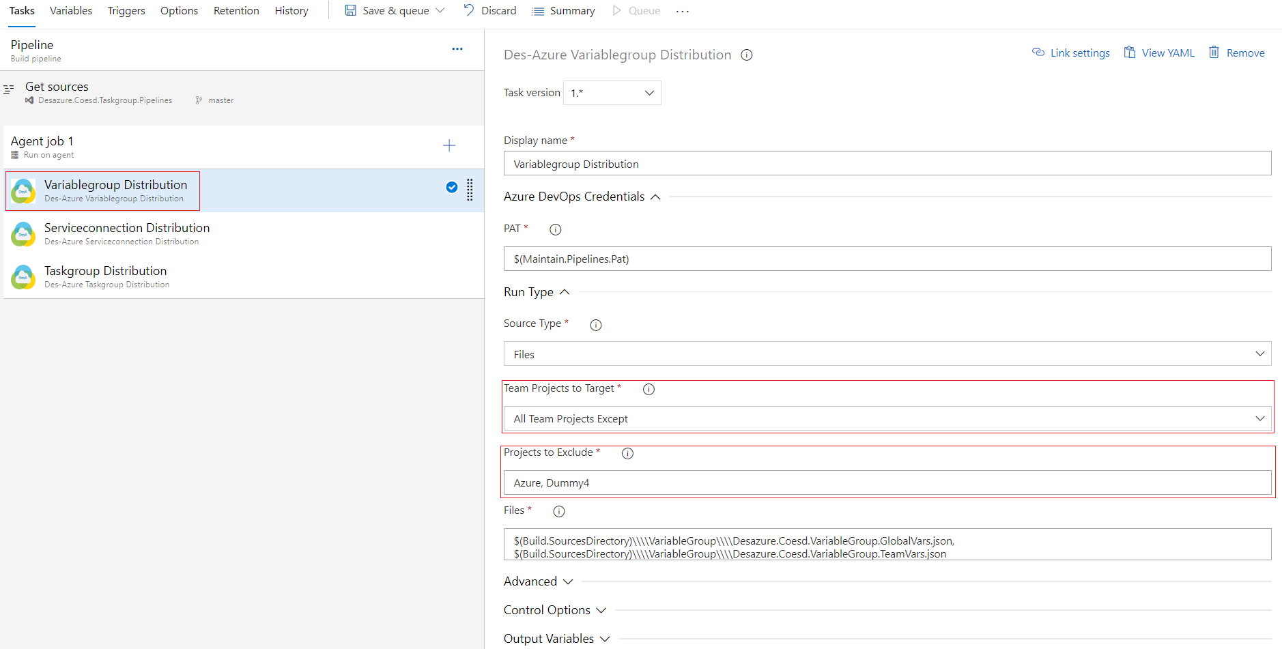Screen dimensions: 1282x649
Task: Switch to the Variables tab
Action: 71,11
